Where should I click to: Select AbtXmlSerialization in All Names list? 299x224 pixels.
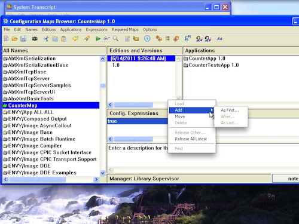point(51,59)
